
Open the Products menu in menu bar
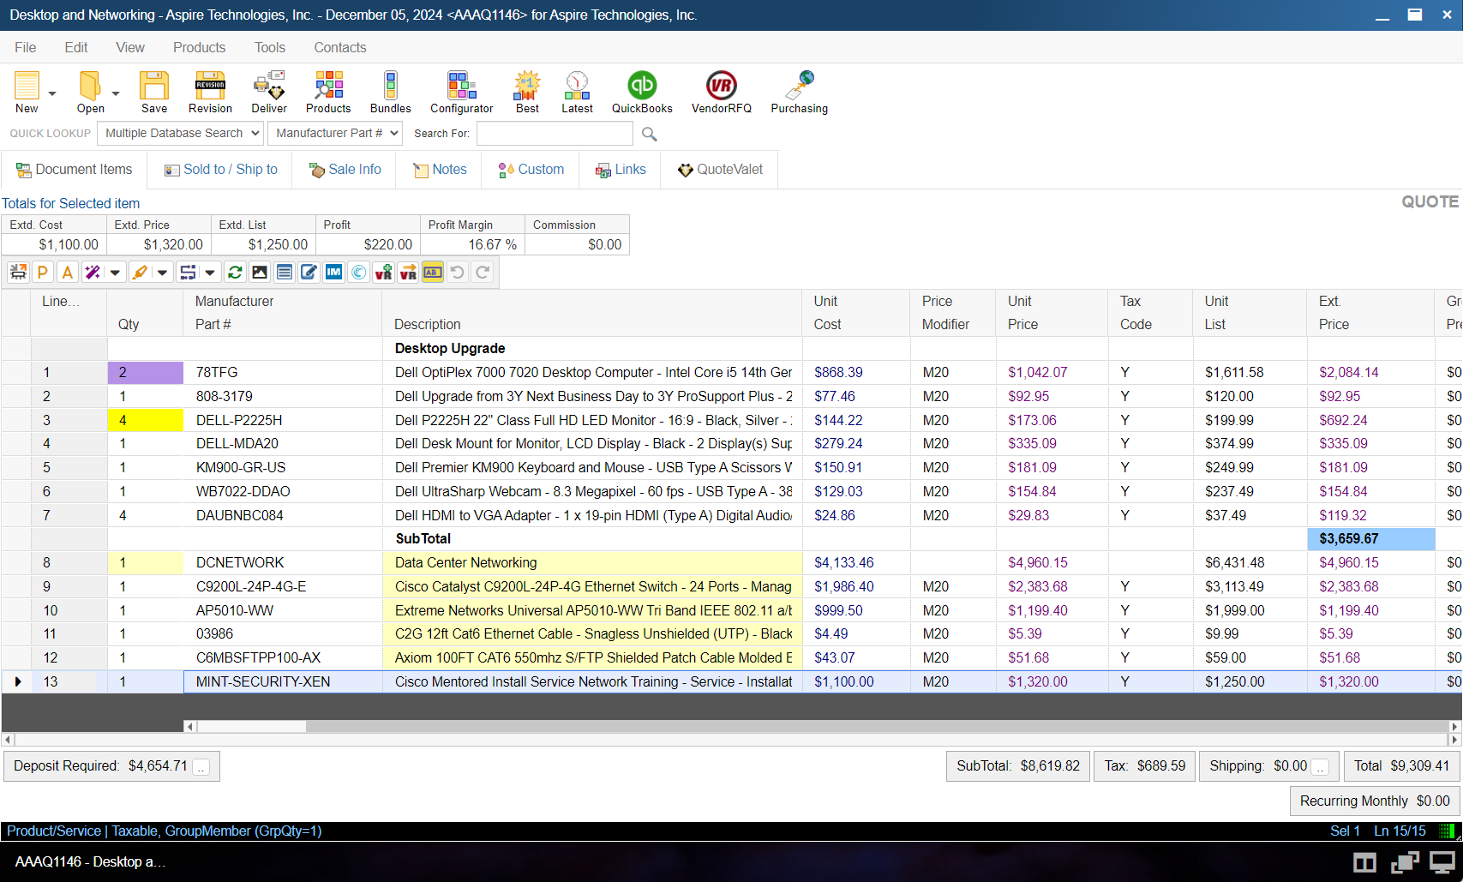coord(199,48)
